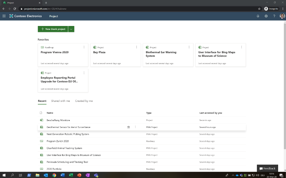Sort by Last accessed by you column
Screen dimensions: 286x178
coord(211,113)
